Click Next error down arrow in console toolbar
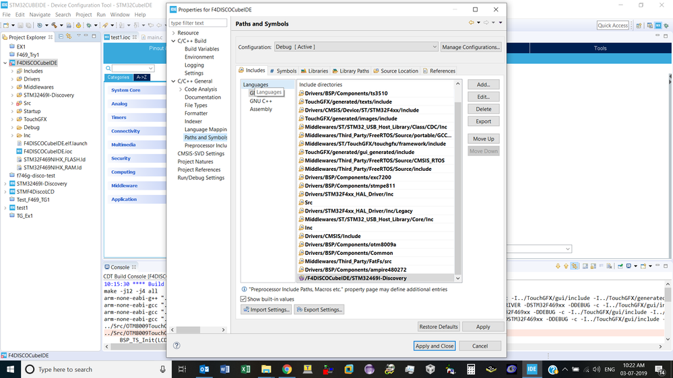673x378 pixels. click(558, 266)
